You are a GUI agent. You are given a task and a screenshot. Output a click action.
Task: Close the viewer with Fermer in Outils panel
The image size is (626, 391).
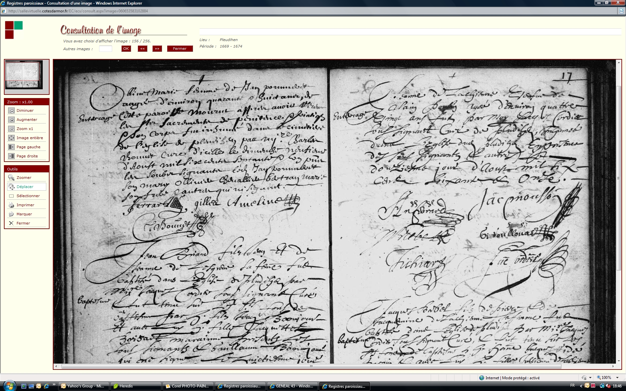click(x=11, y=223)
